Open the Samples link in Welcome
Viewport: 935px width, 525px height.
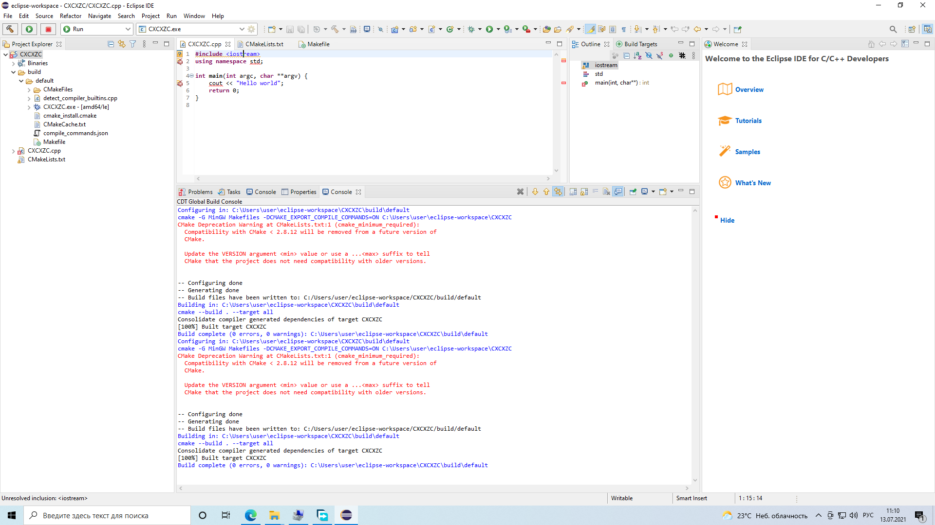pyautogui.click(x=748, y=152)
